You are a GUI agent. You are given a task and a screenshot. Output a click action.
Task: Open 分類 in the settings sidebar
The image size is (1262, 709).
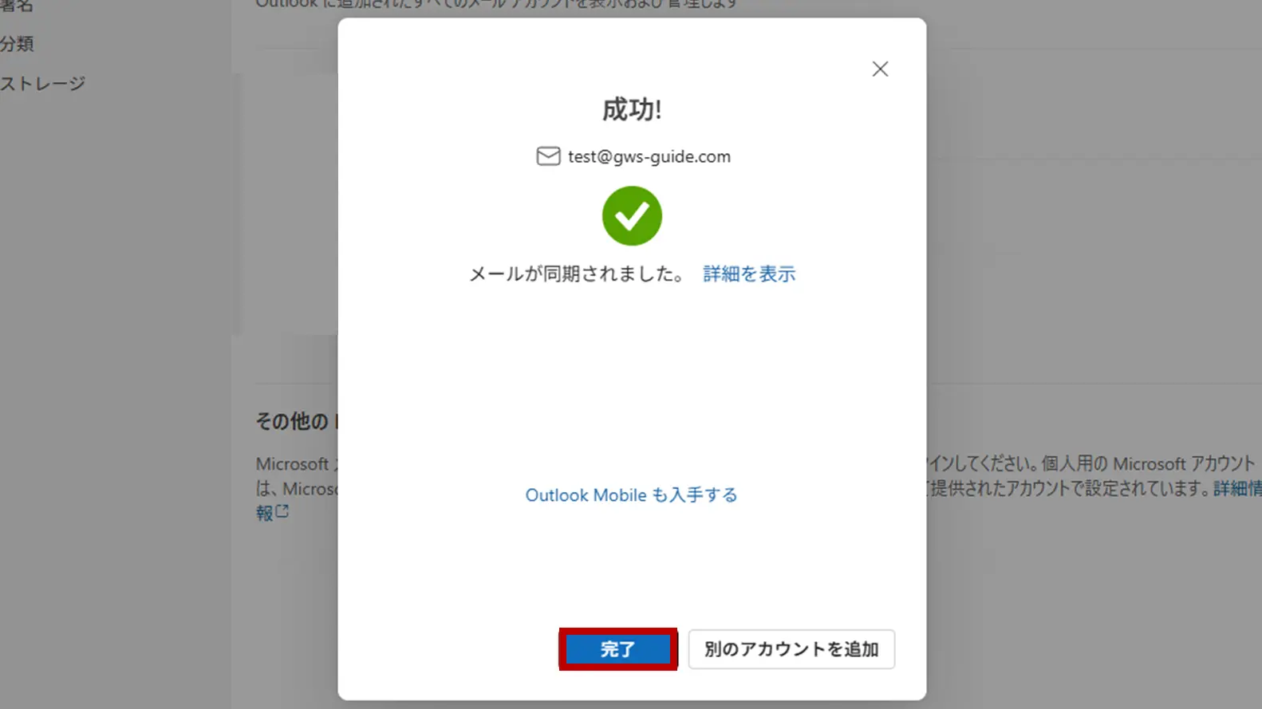click(17, 44)
